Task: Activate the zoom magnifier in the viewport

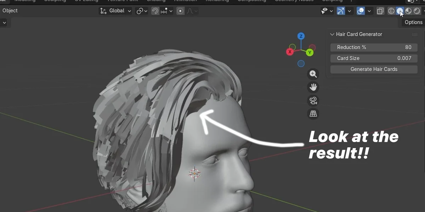Action: (313, 73)
